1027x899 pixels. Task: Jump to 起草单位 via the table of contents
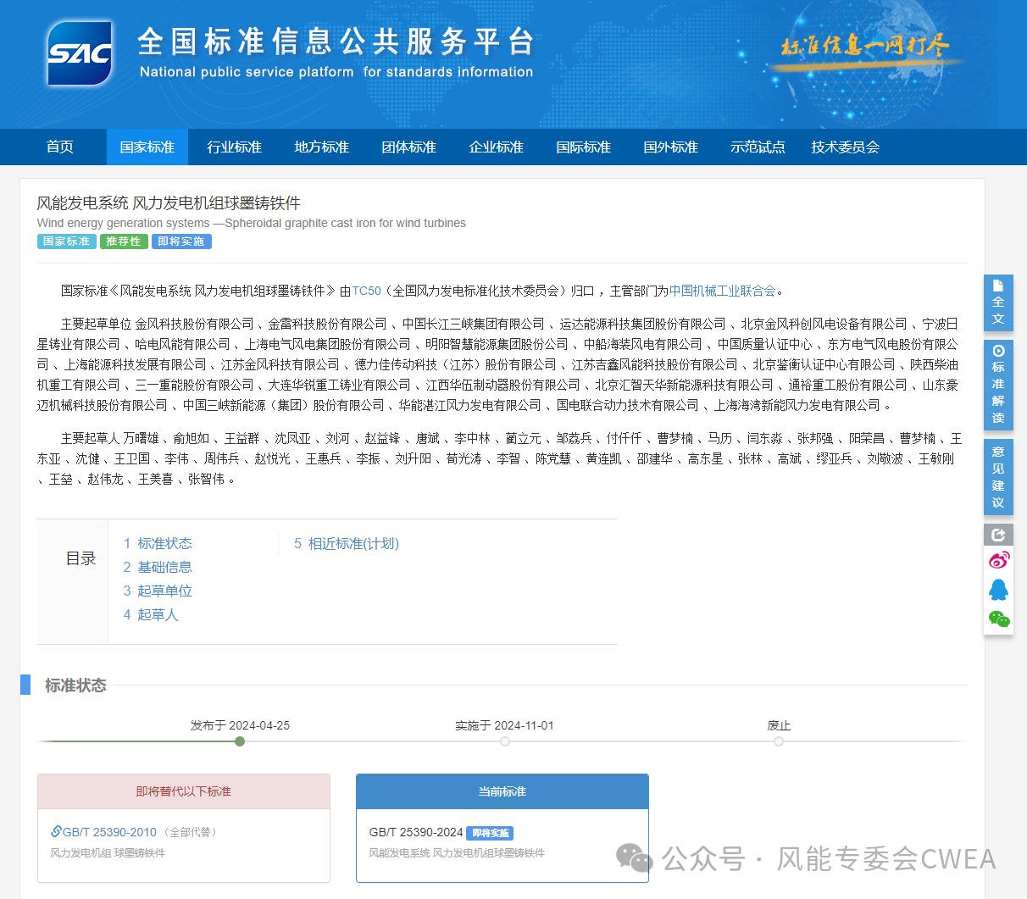(x=164, y=591)
